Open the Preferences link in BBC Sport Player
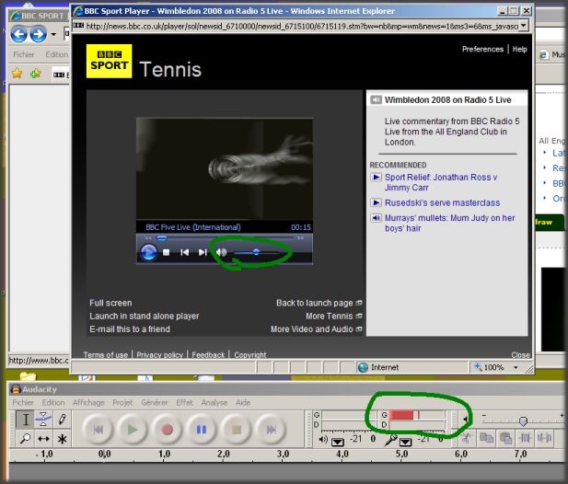This screenshot has height=484, width=568. pyautogui.click(x=482, y=50)
